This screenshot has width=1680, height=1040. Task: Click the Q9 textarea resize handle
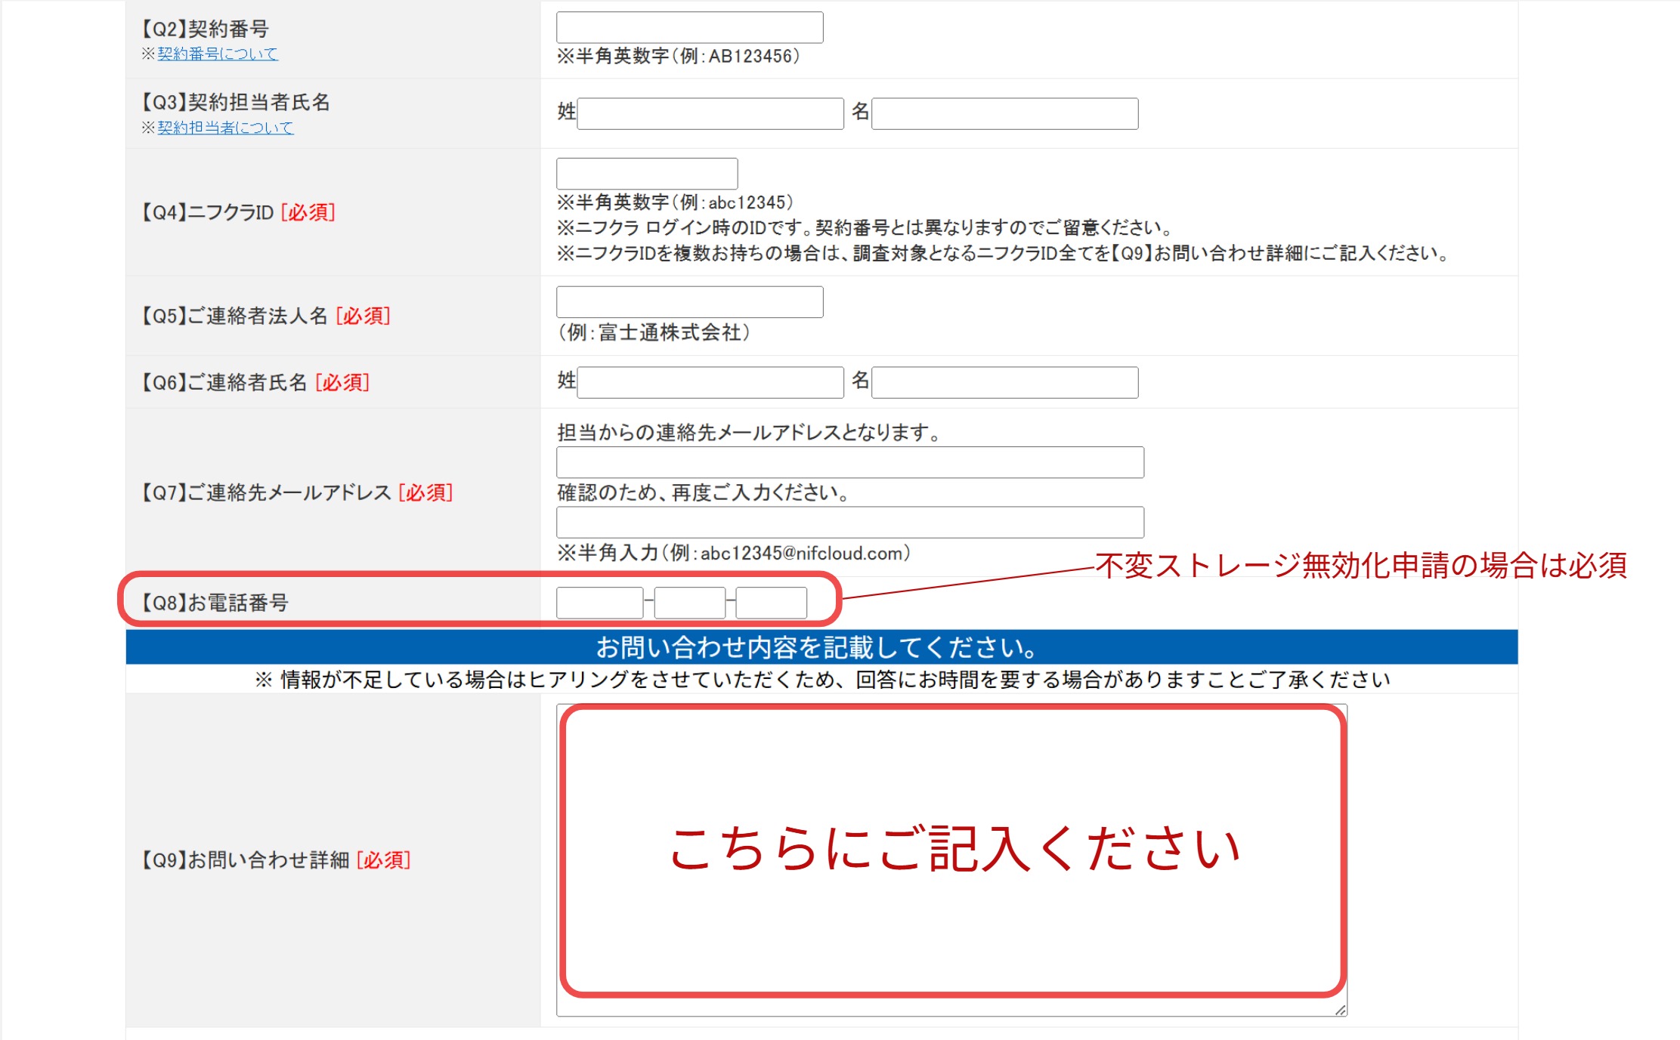(x=1340, y=1010)
